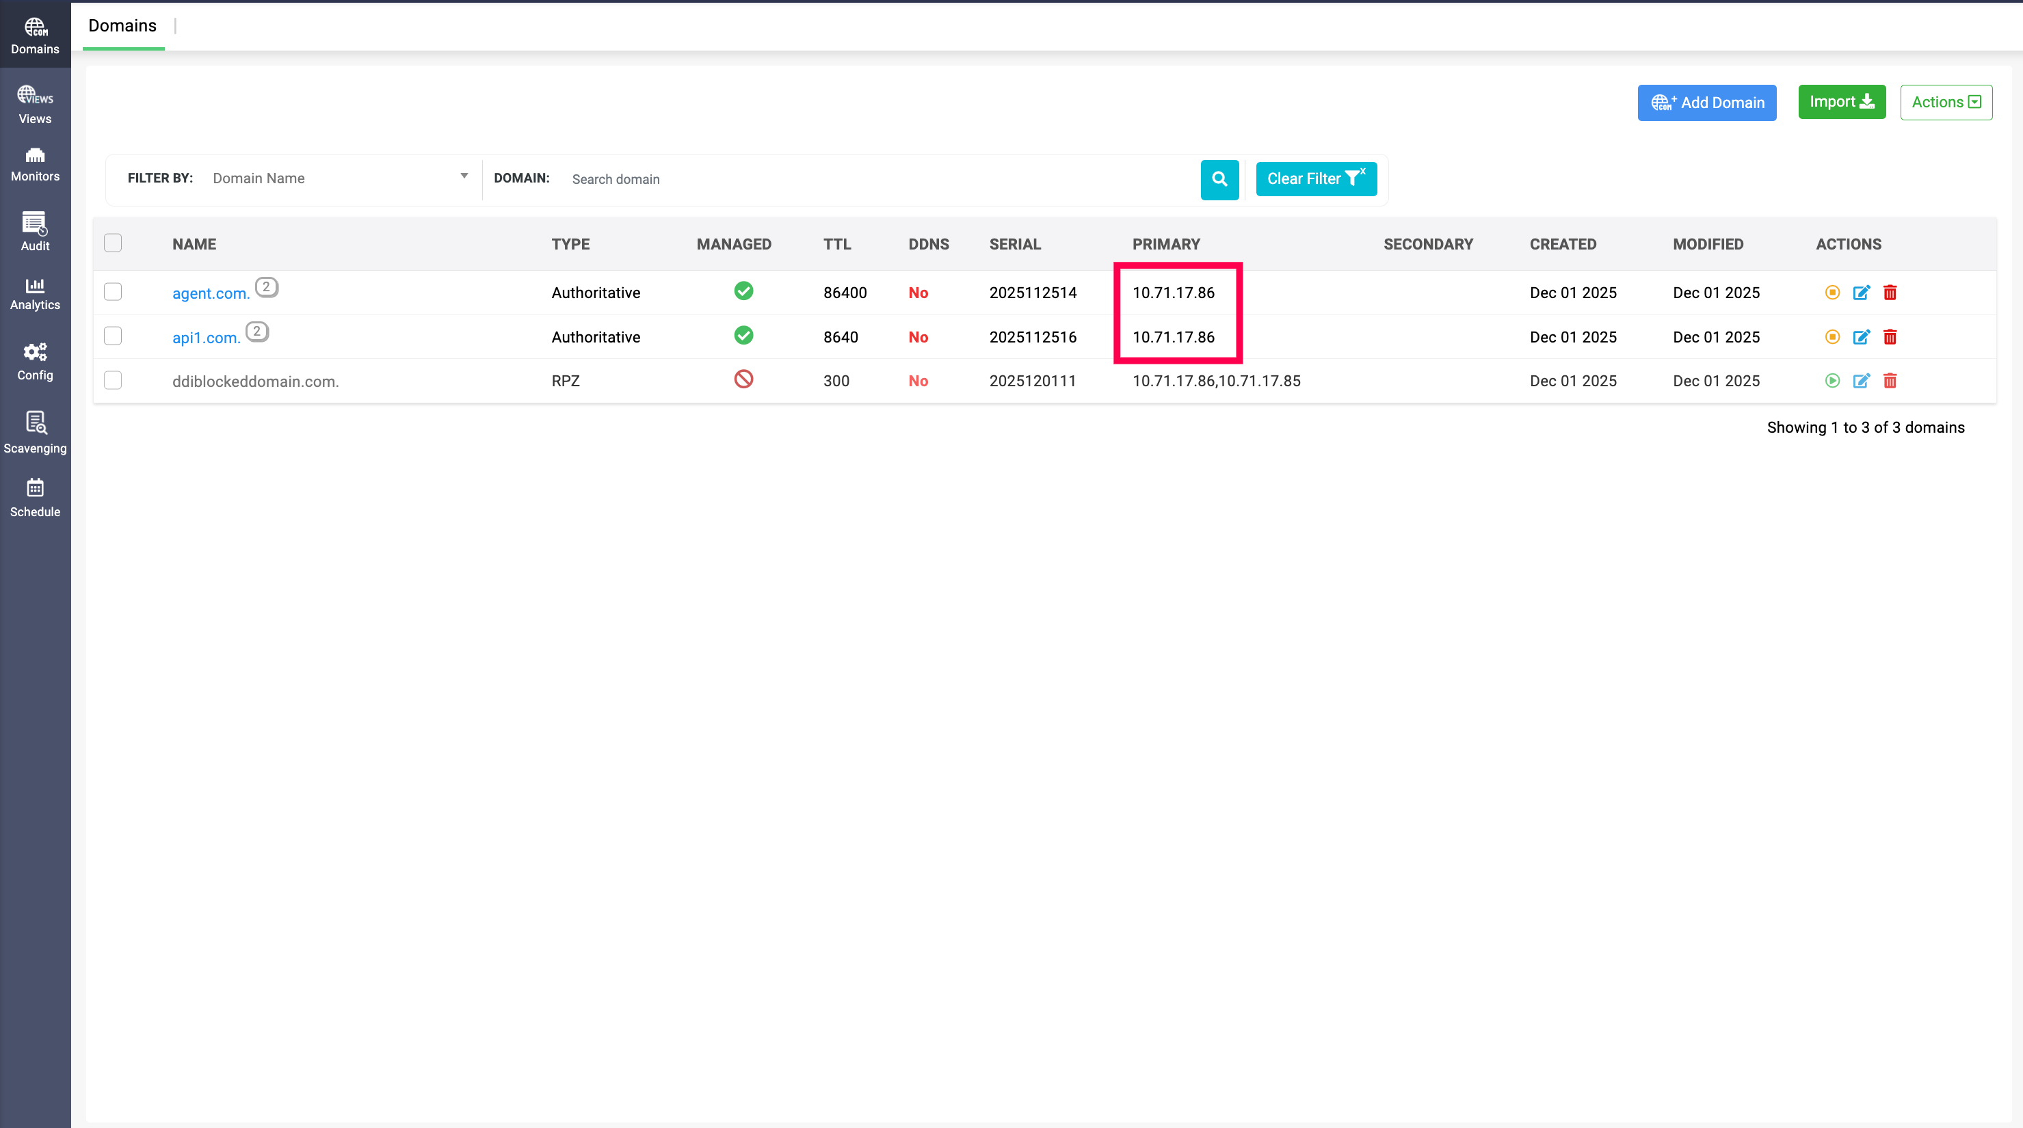Click orange stop icon for agent.com.
Image resolution: width=2023 pixels, height=1128 pixels.
coord(1832,293)
